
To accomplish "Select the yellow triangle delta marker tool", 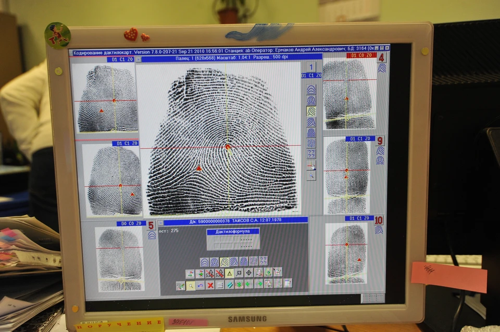I will [x=230, y=273].
